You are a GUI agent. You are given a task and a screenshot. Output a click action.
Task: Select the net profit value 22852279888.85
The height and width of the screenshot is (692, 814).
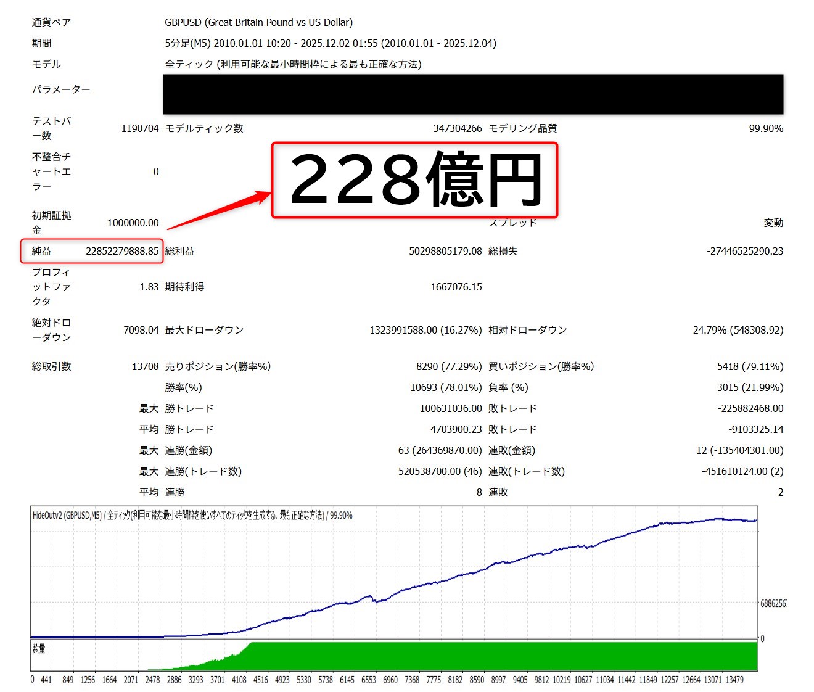tap(122, 251)
